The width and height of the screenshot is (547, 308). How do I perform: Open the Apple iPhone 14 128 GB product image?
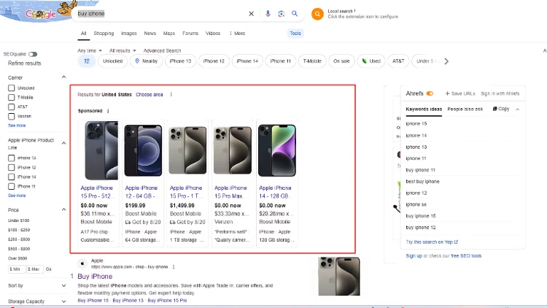tap(277, 150)
